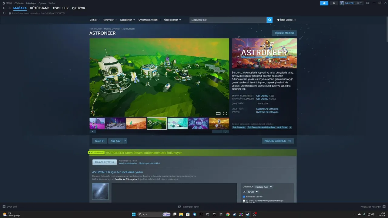
Task: Open the Arkadaşlar menu
Action: coord(31,3)
